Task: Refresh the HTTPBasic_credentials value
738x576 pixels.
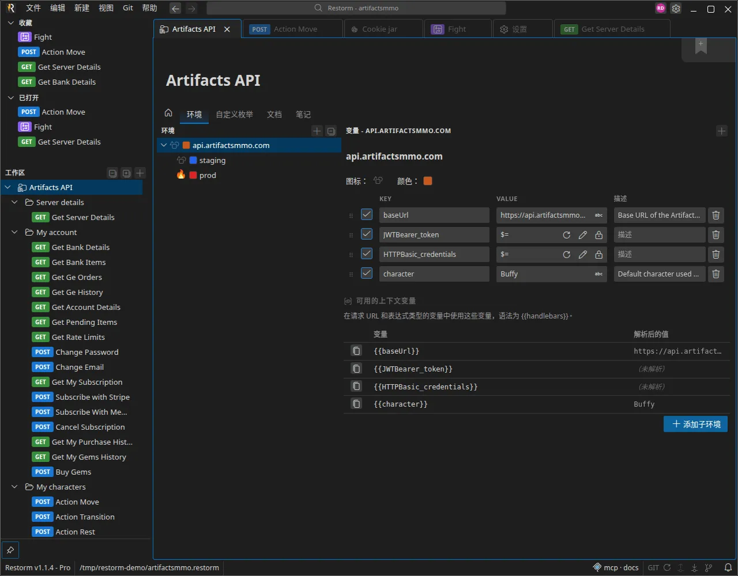Action: tap(567, 255)
